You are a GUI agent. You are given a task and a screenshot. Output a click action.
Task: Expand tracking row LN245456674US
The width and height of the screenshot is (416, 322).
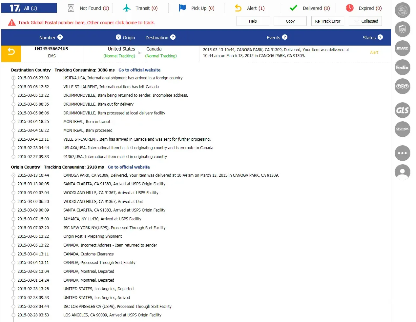[x=52, y=49]
